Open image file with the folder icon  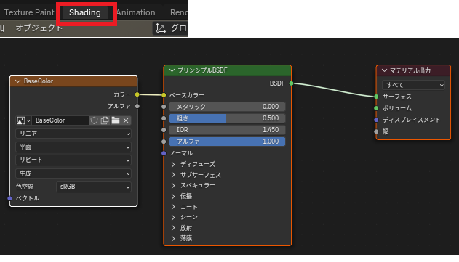[116, 120]
